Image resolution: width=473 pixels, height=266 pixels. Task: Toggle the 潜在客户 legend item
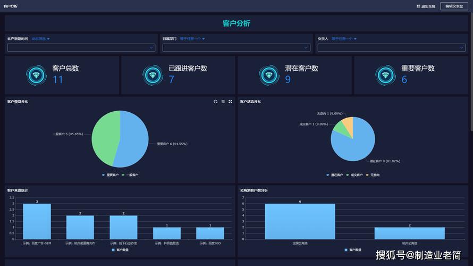(x=335, y=175)
